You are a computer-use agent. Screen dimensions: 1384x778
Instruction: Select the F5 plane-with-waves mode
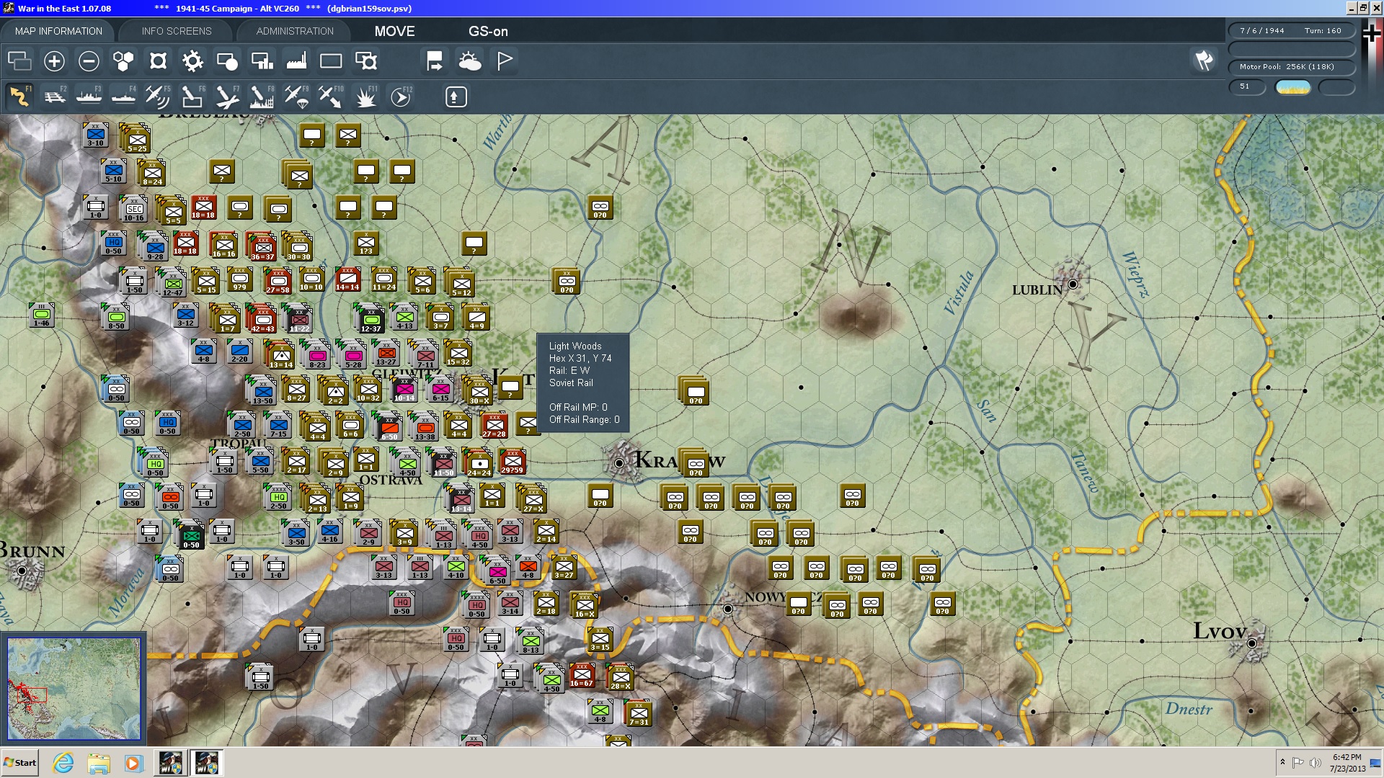click(x=158, y=97)
